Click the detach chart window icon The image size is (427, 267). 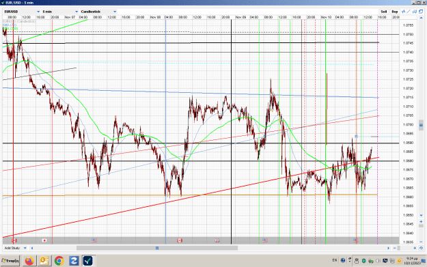[421, 12]
